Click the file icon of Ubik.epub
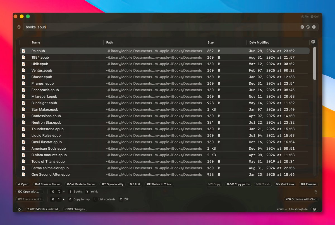The height and width of the screenshot is (225, 335). (24, 64)
